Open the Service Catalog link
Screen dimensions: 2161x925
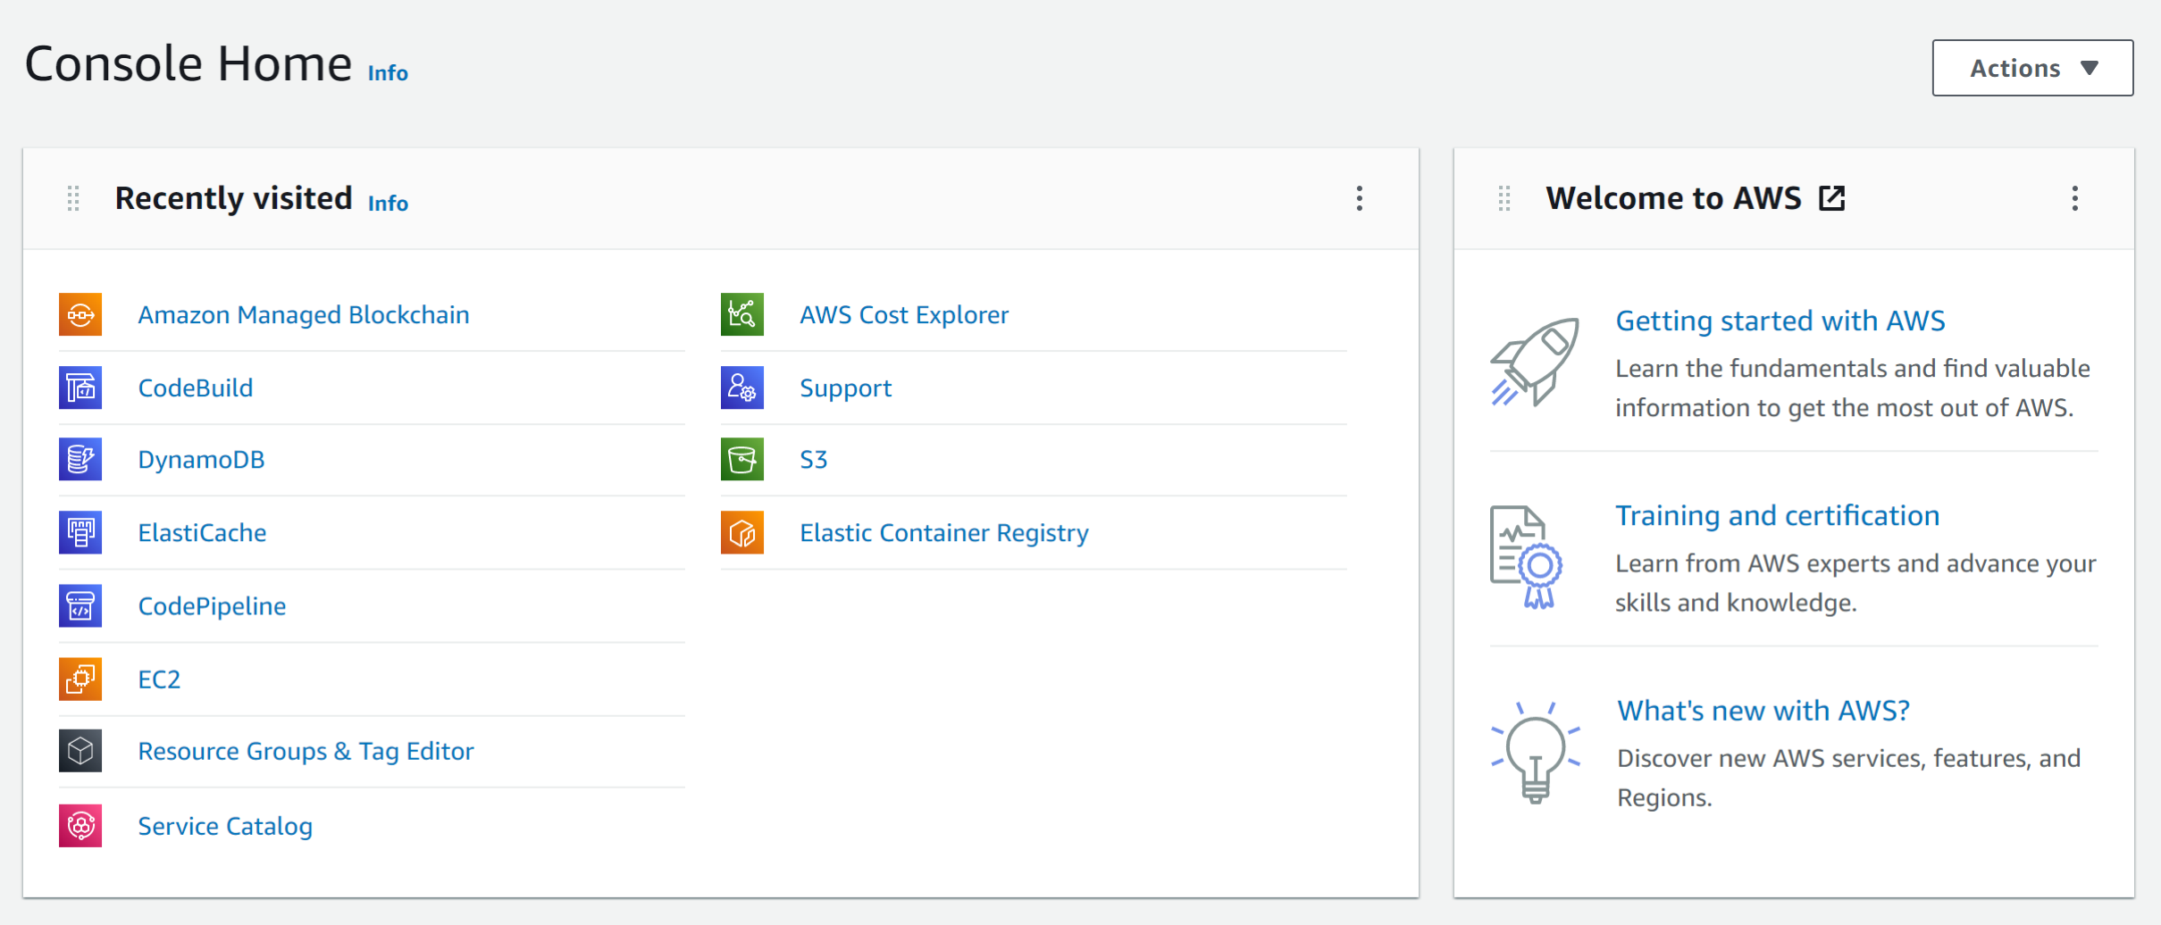[x=225, y=827]
